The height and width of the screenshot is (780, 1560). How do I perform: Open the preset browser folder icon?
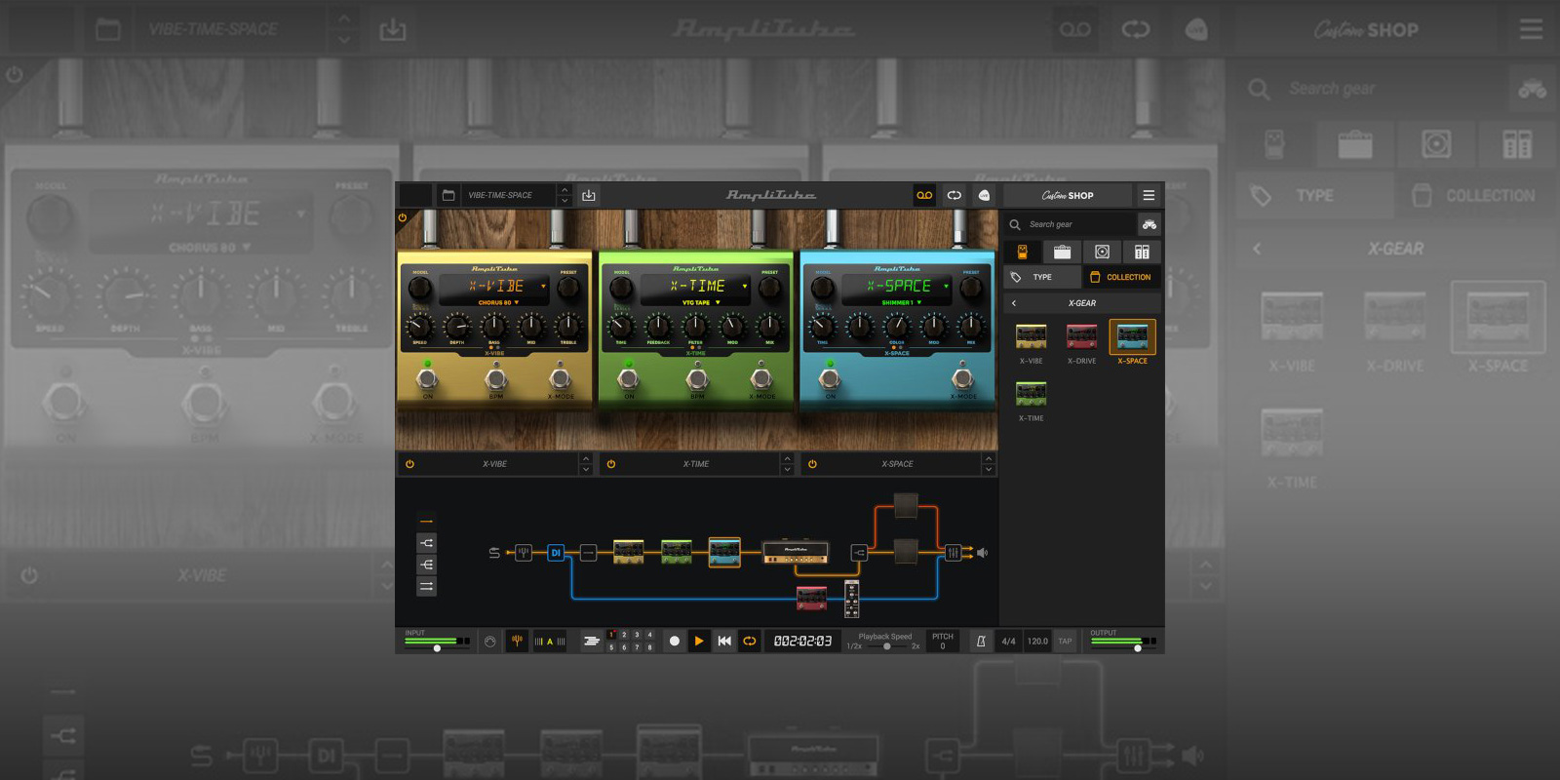pyautogui.click(x=448, y=195)
